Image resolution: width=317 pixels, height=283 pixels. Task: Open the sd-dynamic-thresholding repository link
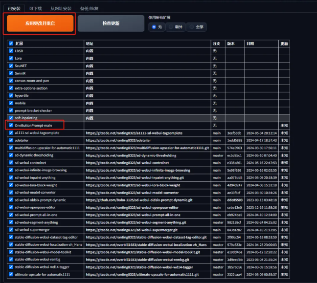click(131, 155)
